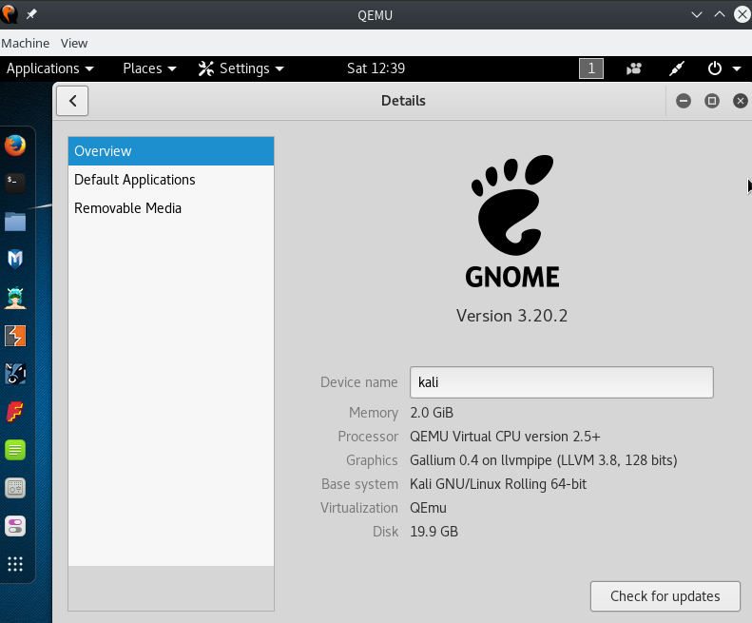Open the Places dropdown menu
Screen dimensions: 752x623
pos(149,68)
